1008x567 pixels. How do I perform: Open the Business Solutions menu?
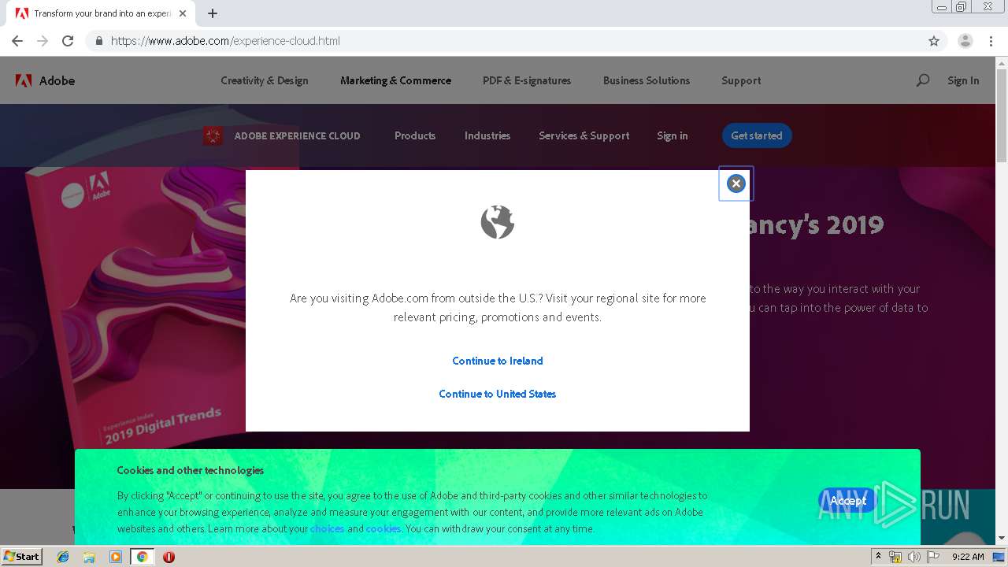647,80
